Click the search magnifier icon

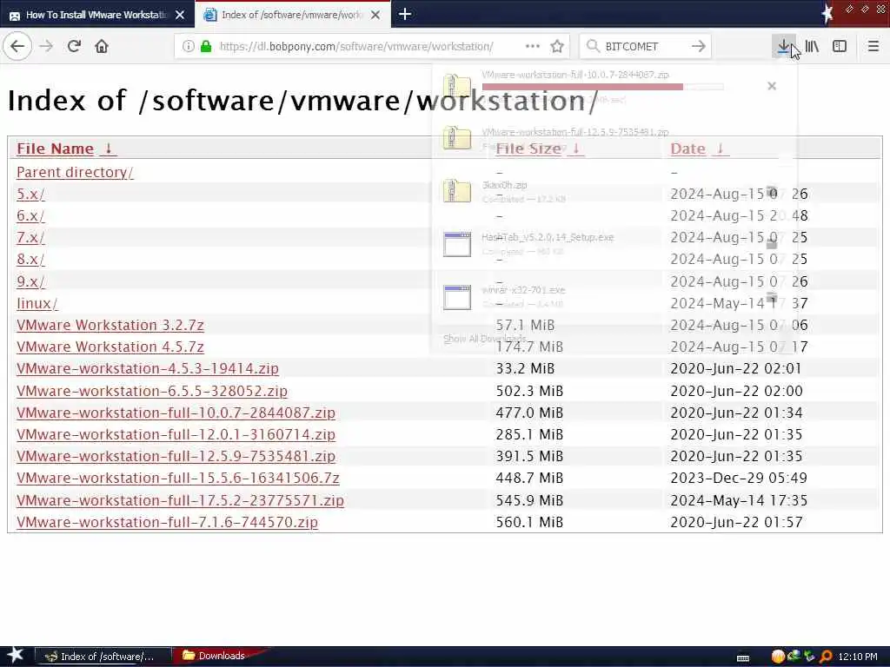(593, 46)
